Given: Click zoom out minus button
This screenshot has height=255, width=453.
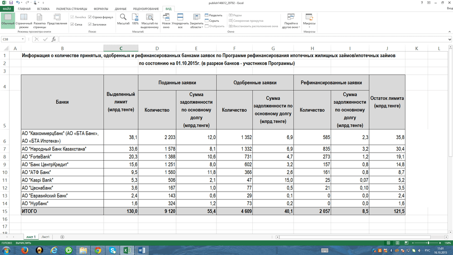Looking at the screenshot, I should pos(413,243).
